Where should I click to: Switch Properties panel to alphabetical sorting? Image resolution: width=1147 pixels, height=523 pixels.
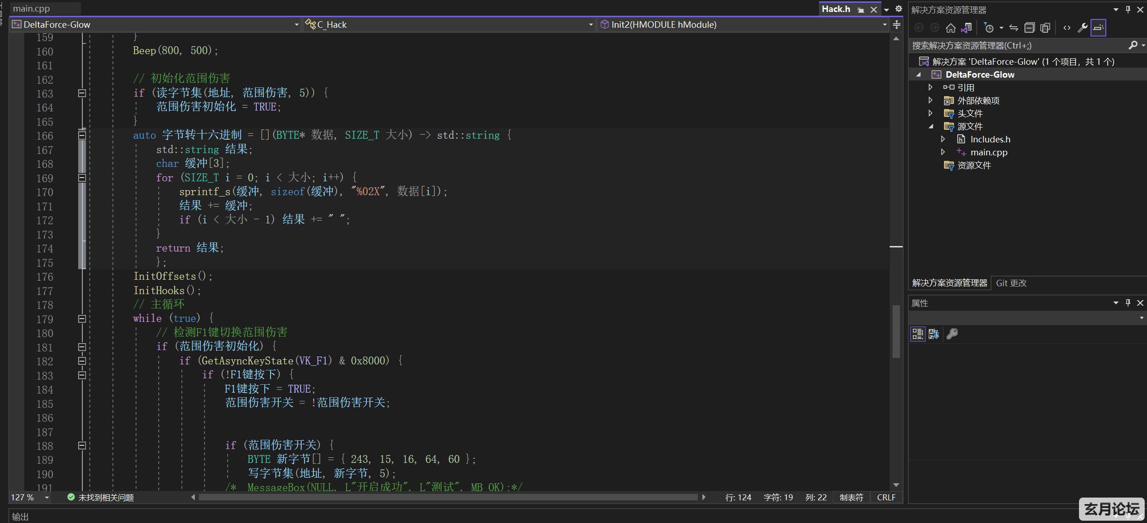(x=933, y=334)
